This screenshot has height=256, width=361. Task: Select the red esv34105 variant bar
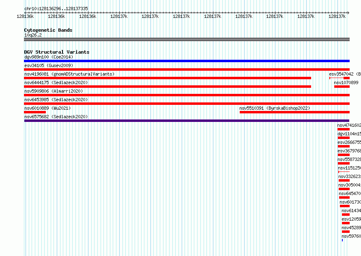coord(187,69)
